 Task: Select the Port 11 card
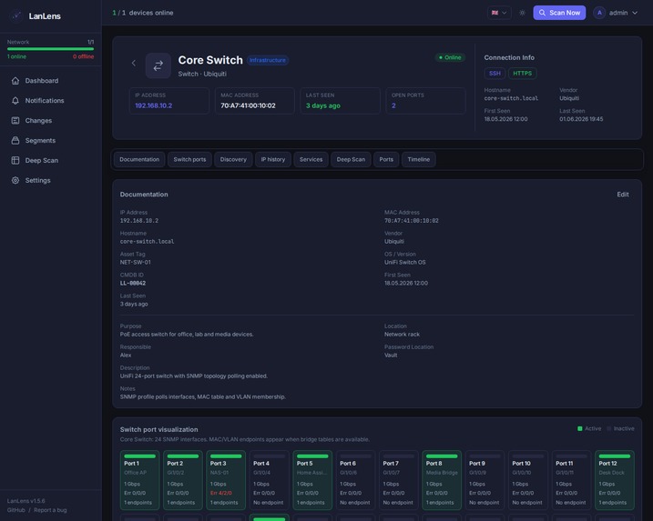tap(571, 480)
